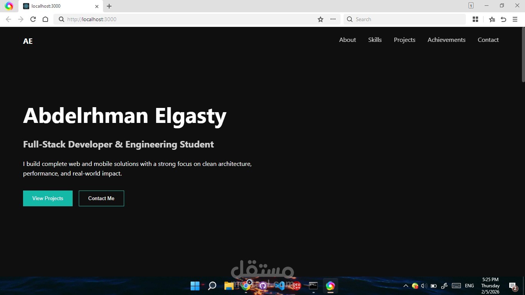Viewport: 525px width, 295px height.
Task: Click the browser Search field
Action: 405,19
